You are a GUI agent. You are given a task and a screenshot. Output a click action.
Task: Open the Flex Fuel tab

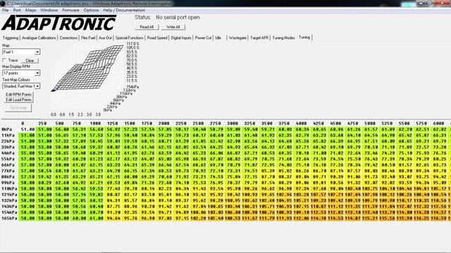click(x=88, y=38)
